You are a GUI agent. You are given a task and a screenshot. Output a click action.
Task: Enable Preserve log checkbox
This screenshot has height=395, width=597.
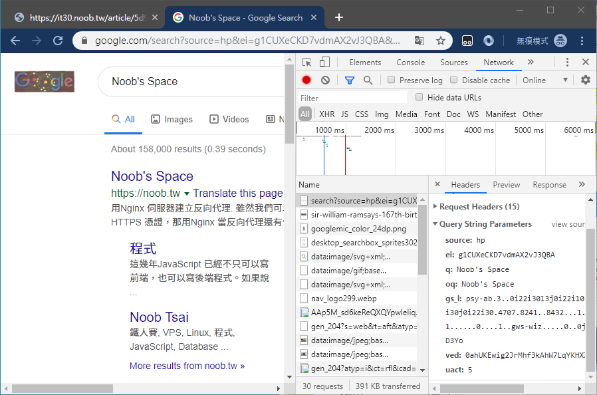391,80
